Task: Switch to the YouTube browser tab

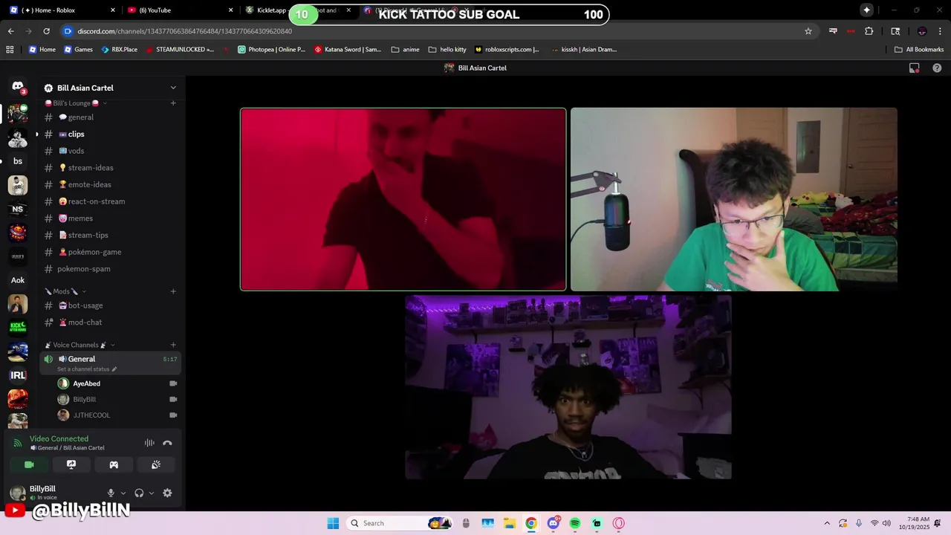Action: 181,10
